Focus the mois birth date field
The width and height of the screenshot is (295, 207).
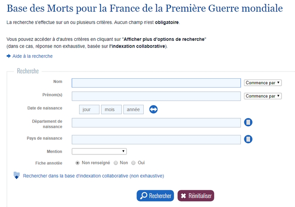[111, 109]
